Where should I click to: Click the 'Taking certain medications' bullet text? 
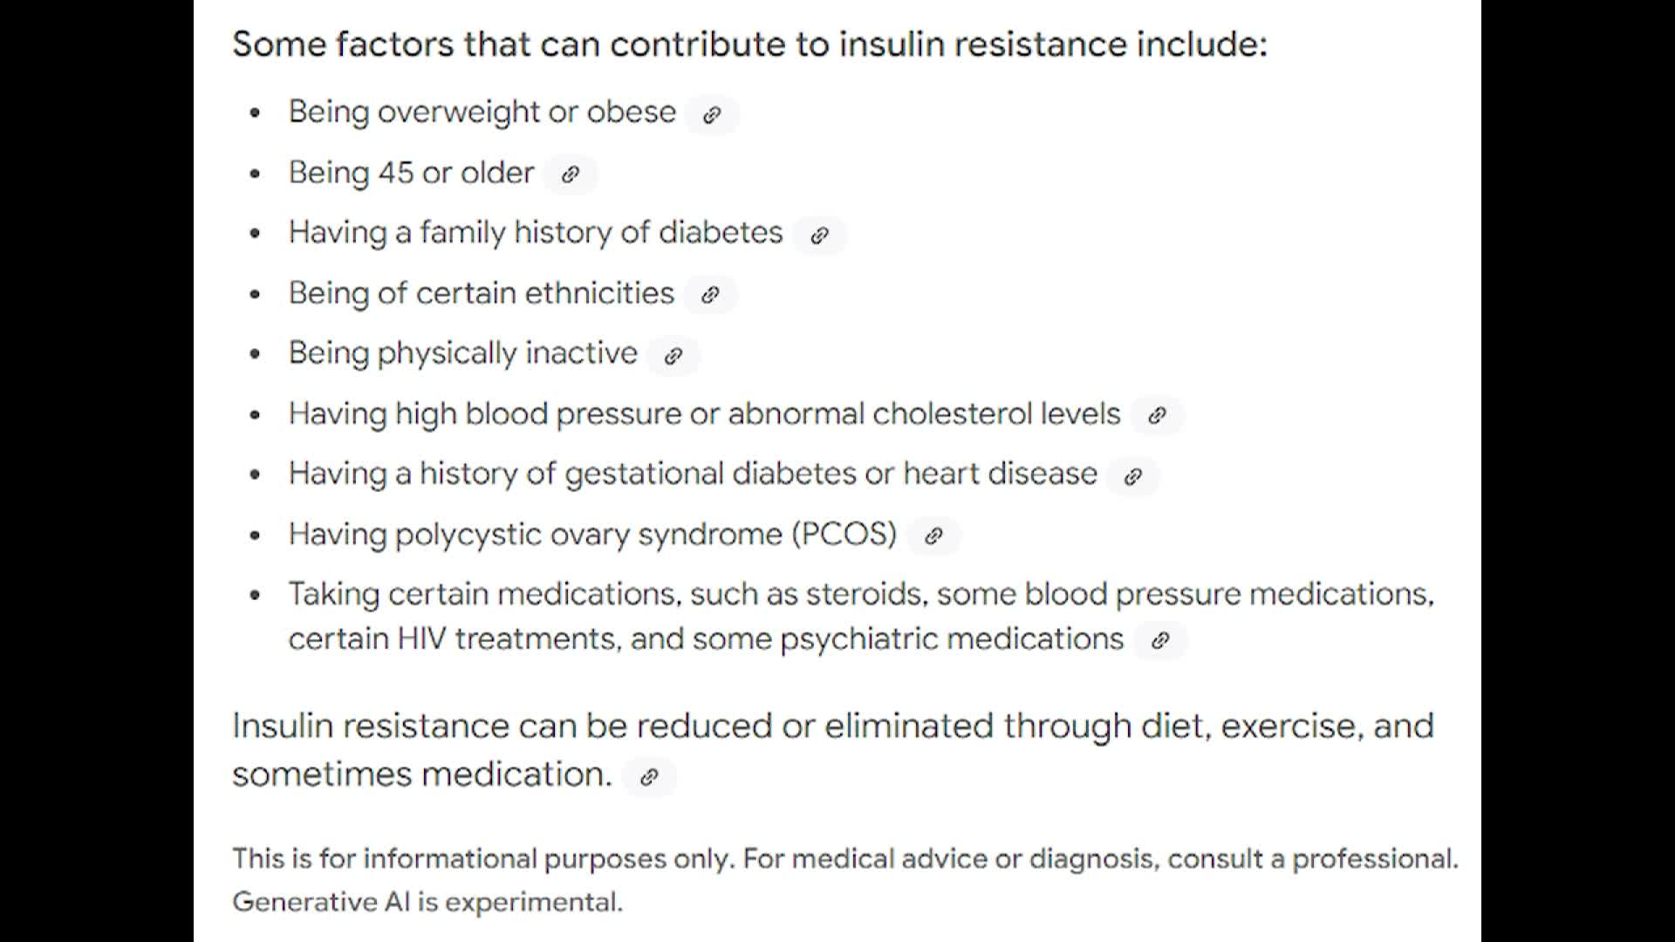point(861,616)
